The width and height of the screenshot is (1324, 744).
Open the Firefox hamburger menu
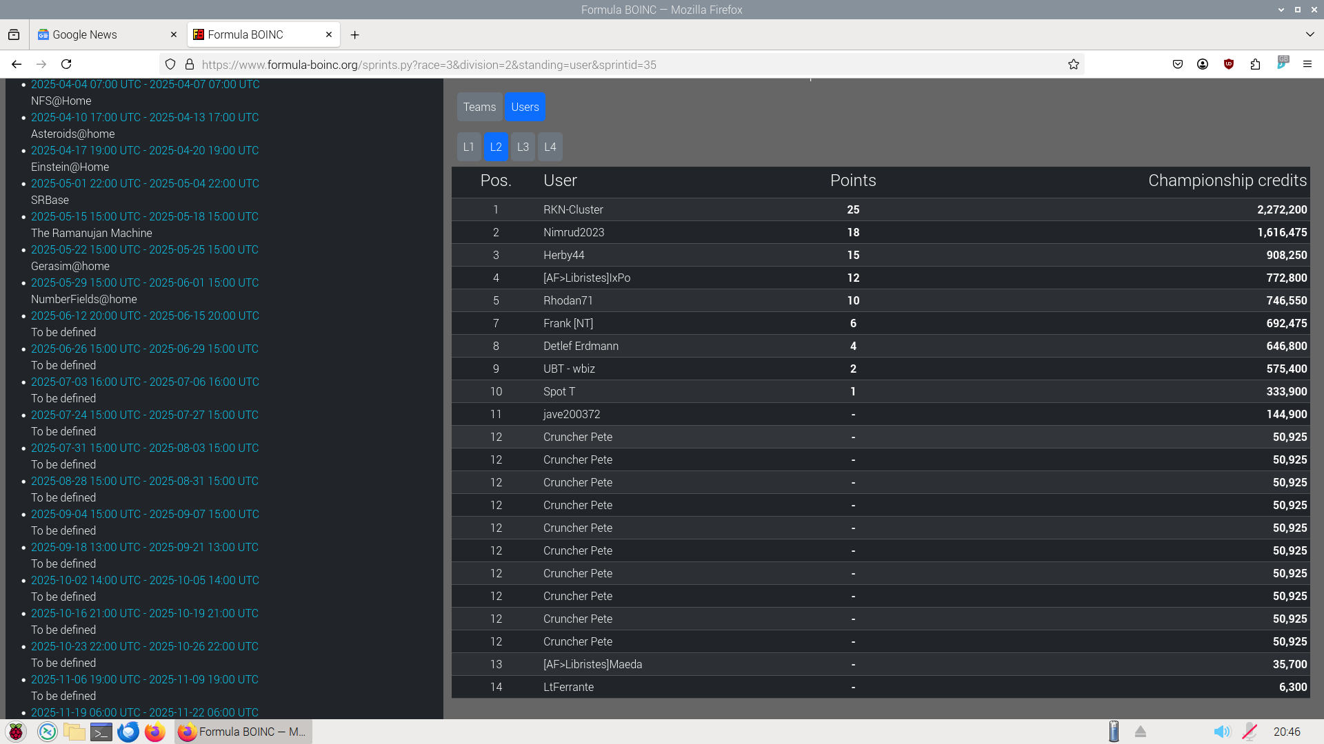pyautogui.click(x=1307, y=64)
